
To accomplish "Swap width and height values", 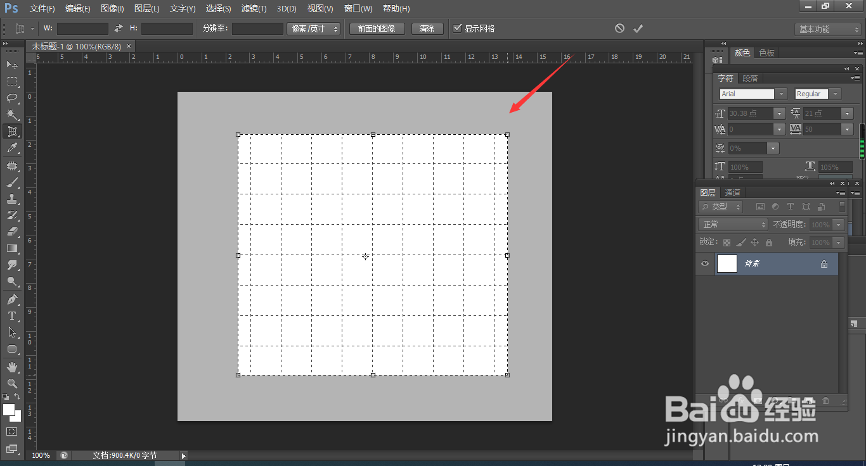I will [x=119, y=28].
